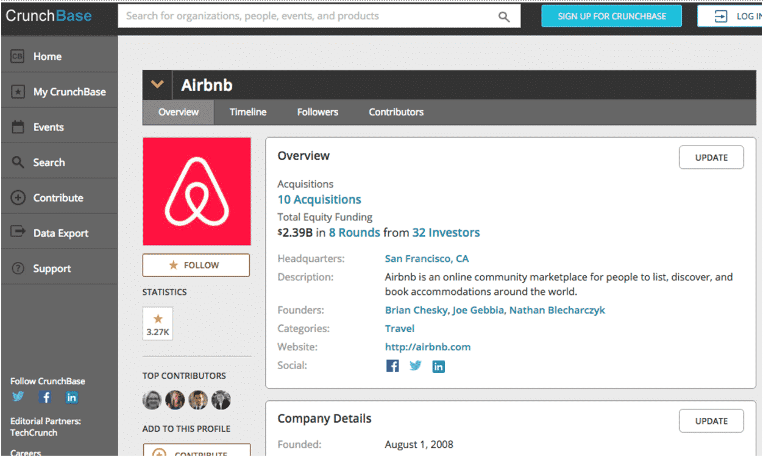
Task: Click the search magnifier icon in top bar
Action: (504, 17)
